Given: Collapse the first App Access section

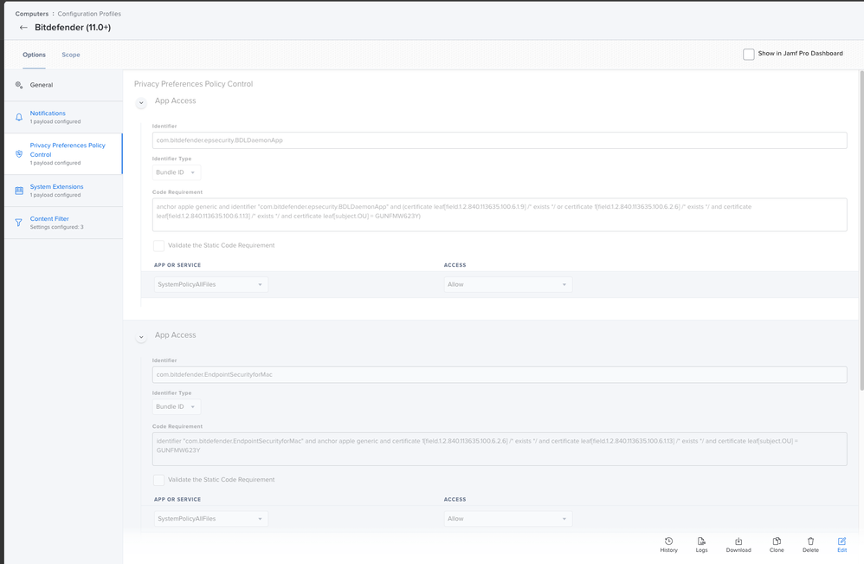Looking at the screenshot, I should (141, 102).
